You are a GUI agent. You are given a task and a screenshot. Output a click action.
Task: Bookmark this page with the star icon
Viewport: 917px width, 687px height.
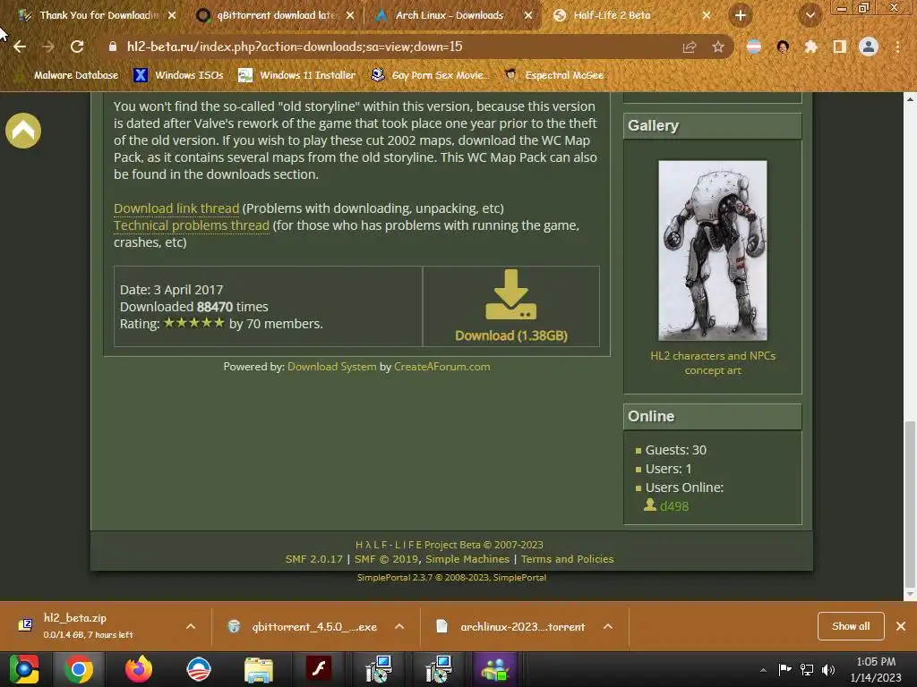717,47
